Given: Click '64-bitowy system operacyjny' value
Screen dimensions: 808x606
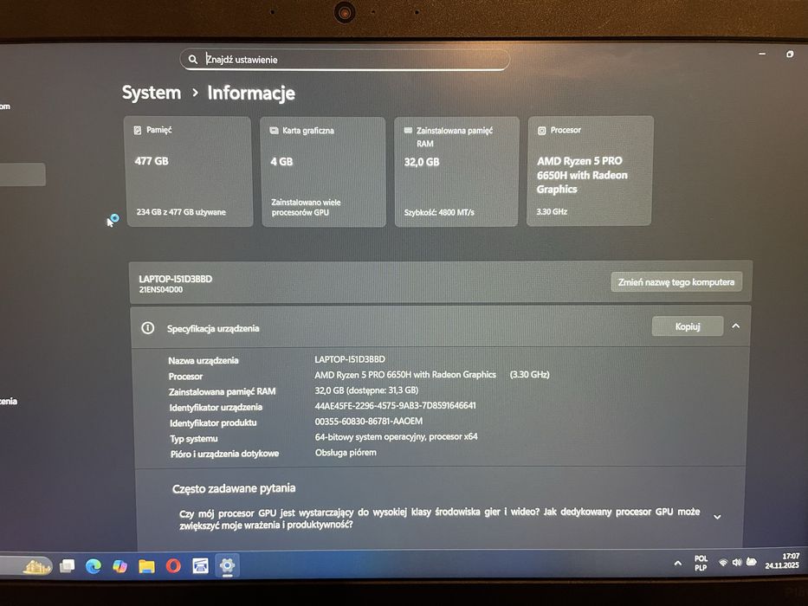Looking at the screenshot, I should (396, 436).
